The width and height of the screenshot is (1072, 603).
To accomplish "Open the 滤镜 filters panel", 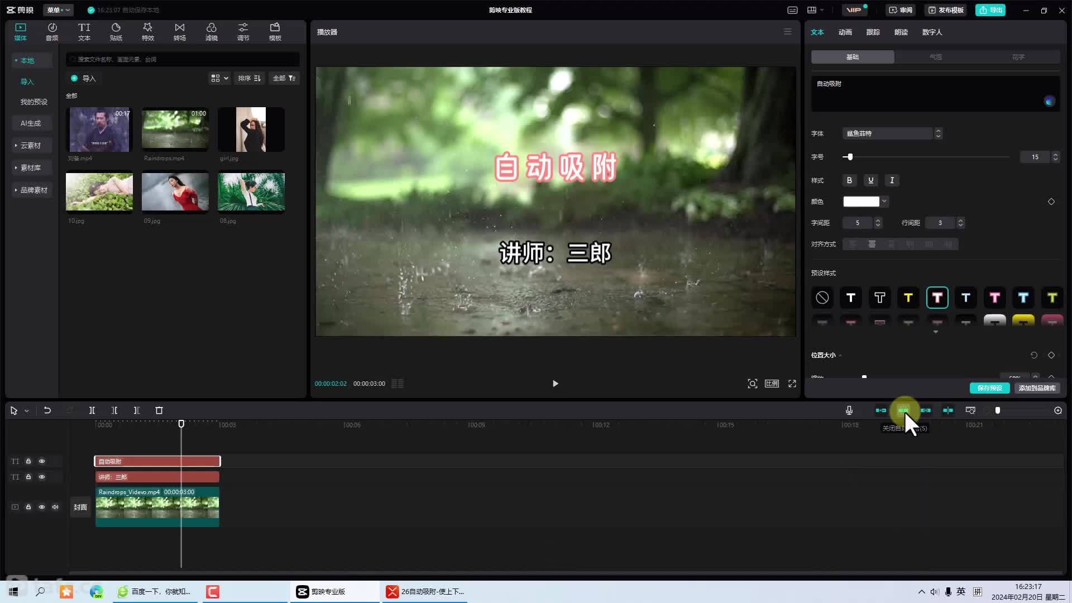I will point(211,32).
